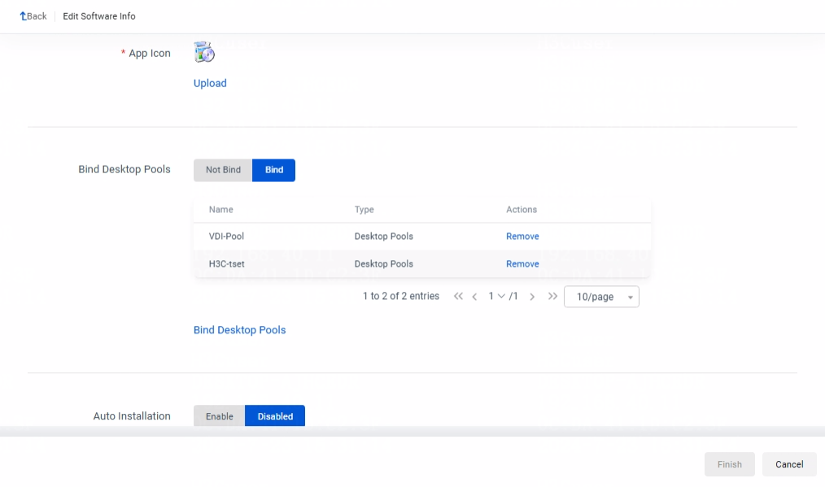Image resolution: width=825 pixels, height=487 pixels.
Task: Click the Finish button
Action: click(x=729, y=464)
